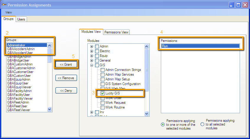Collapse the GIS module node
The image size is (250, 139).
[91, 65]
